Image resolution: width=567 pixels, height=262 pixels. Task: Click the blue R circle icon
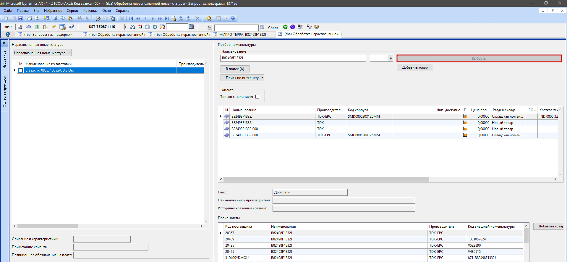point(155,27)
